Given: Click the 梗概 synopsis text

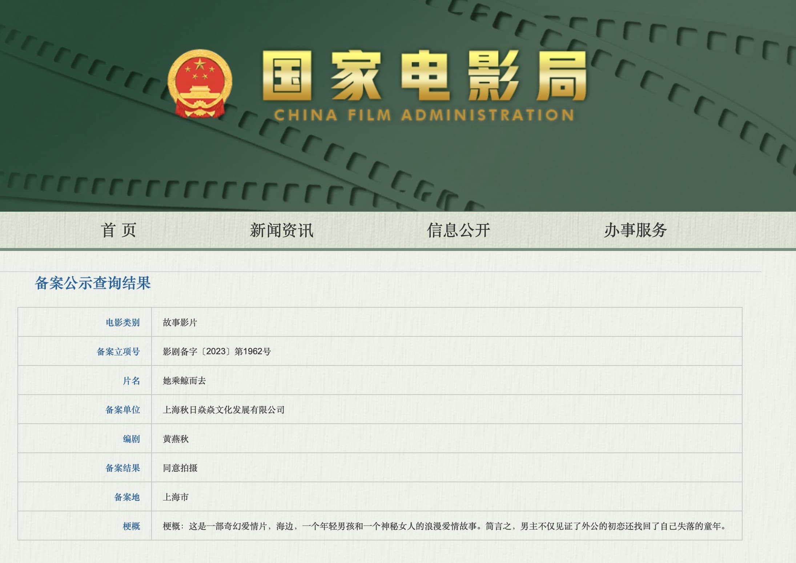Looking at the screenshot, I should tap(444, 526).
